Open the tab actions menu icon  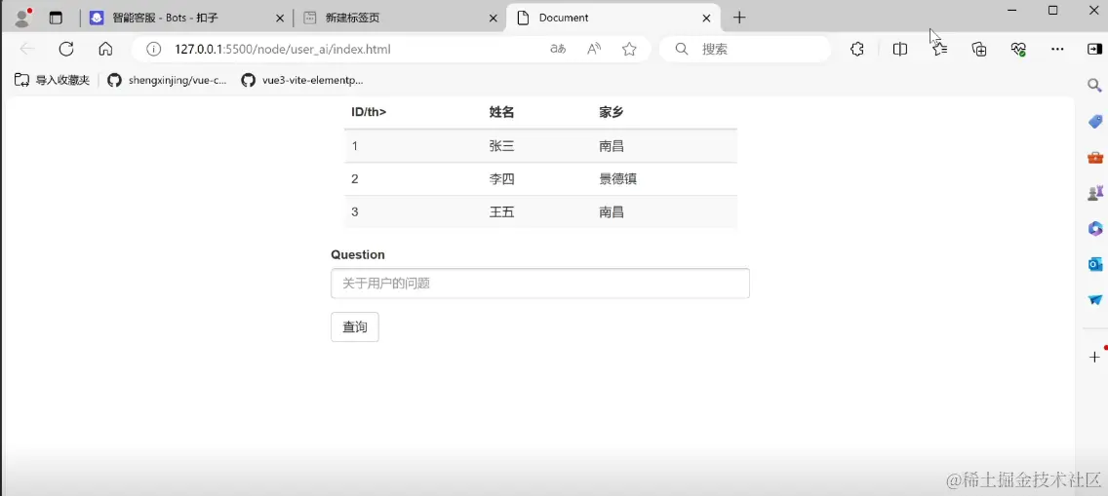56,19
